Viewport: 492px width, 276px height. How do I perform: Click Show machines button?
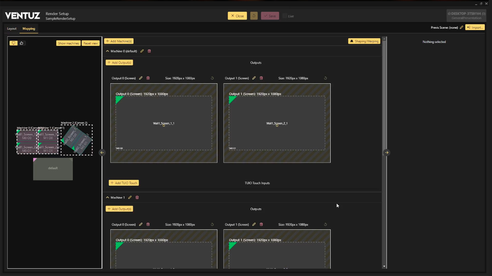point(68,43)
